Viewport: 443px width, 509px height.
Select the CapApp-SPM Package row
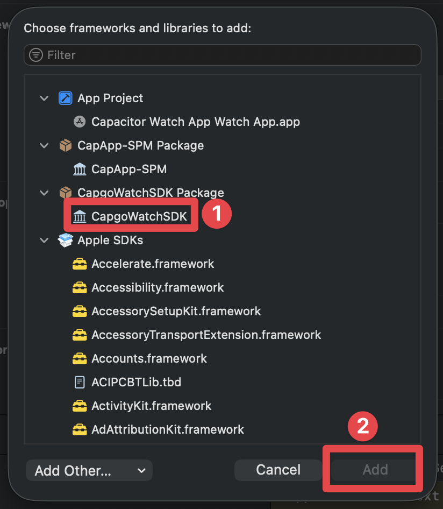click(140, 145)
